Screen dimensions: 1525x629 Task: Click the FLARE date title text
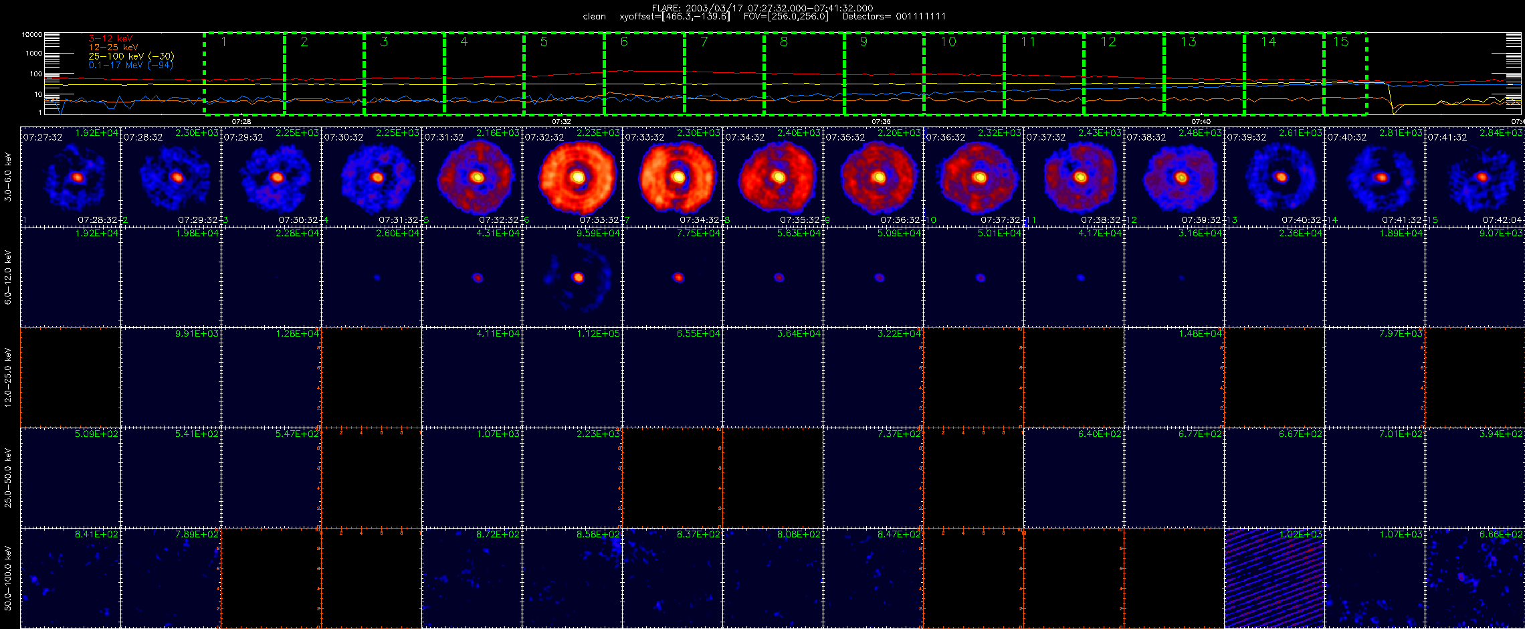[762, 8]
